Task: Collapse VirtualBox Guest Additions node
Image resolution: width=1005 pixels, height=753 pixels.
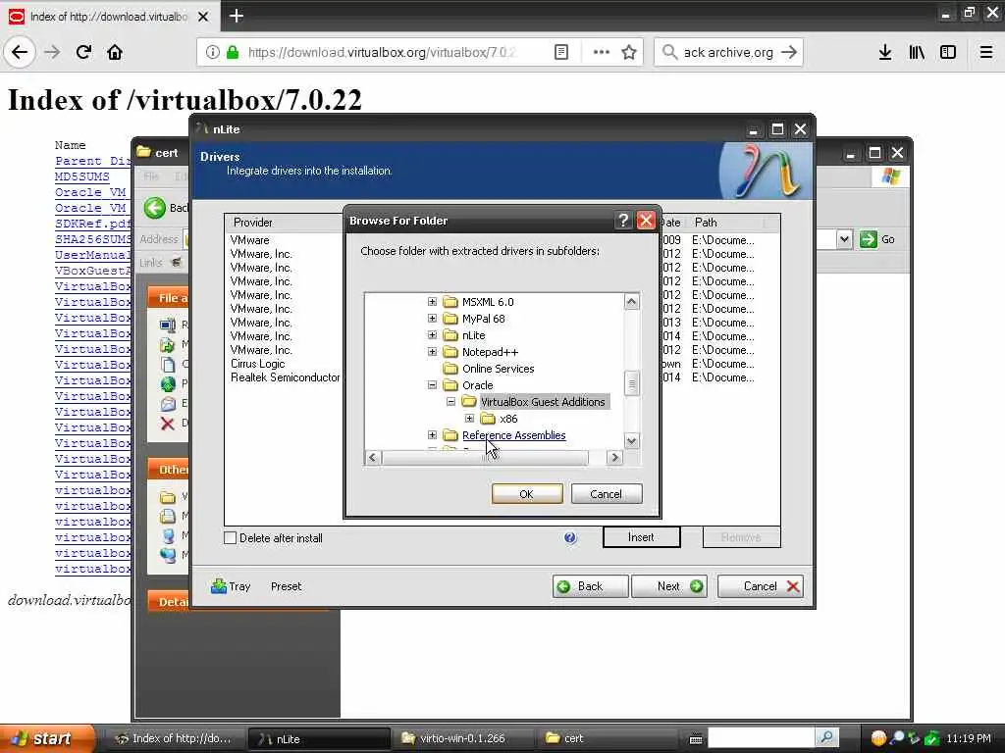Action: [450, 401]
